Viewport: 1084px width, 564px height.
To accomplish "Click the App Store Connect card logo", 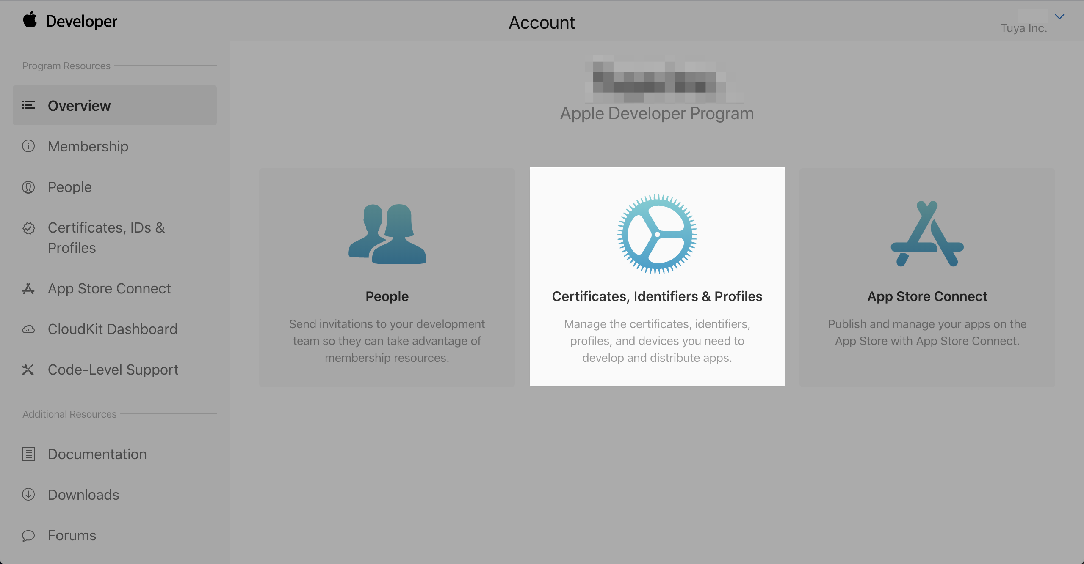I will 927,234.
